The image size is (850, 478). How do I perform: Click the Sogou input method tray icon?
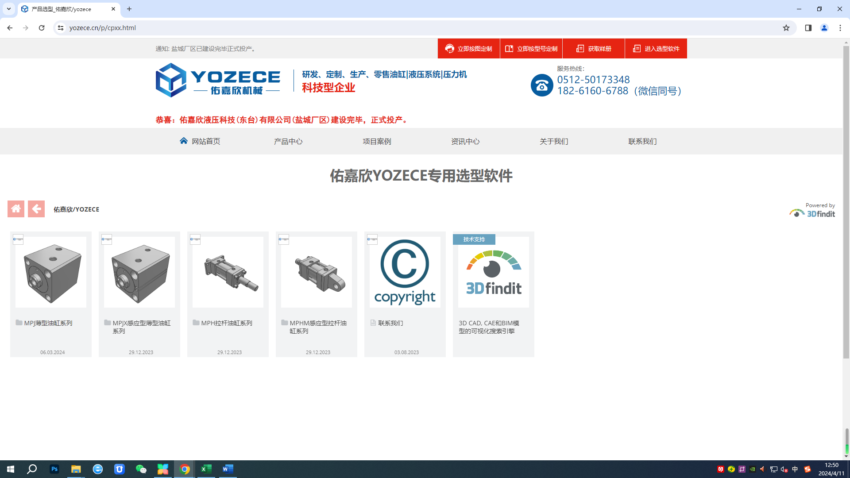point(807,469)
